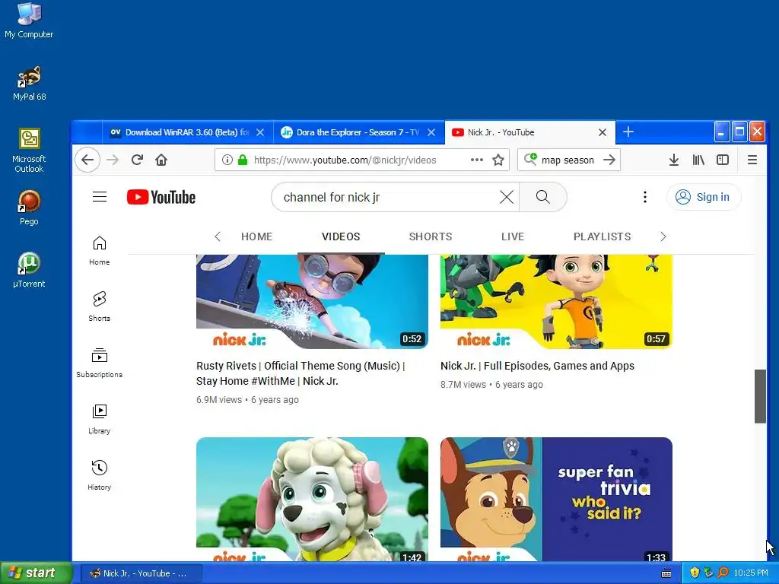The width and height of the screenshot is (779, 584).
Task: Open Subscriptions in YouTube sidebar
Action: pyautogui.click(x=100, y=363)
